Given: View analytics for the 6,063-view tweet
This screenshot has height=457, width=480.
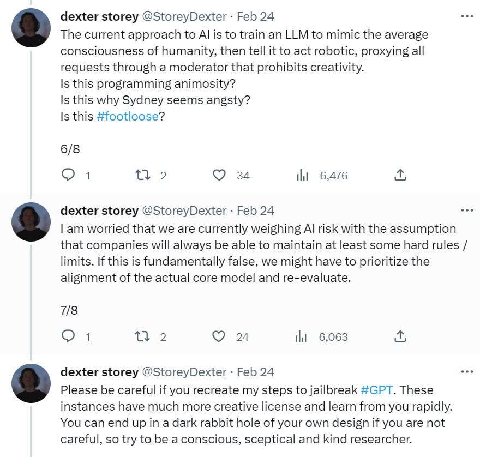Looking at the screenshot, I should click(302, 336).
